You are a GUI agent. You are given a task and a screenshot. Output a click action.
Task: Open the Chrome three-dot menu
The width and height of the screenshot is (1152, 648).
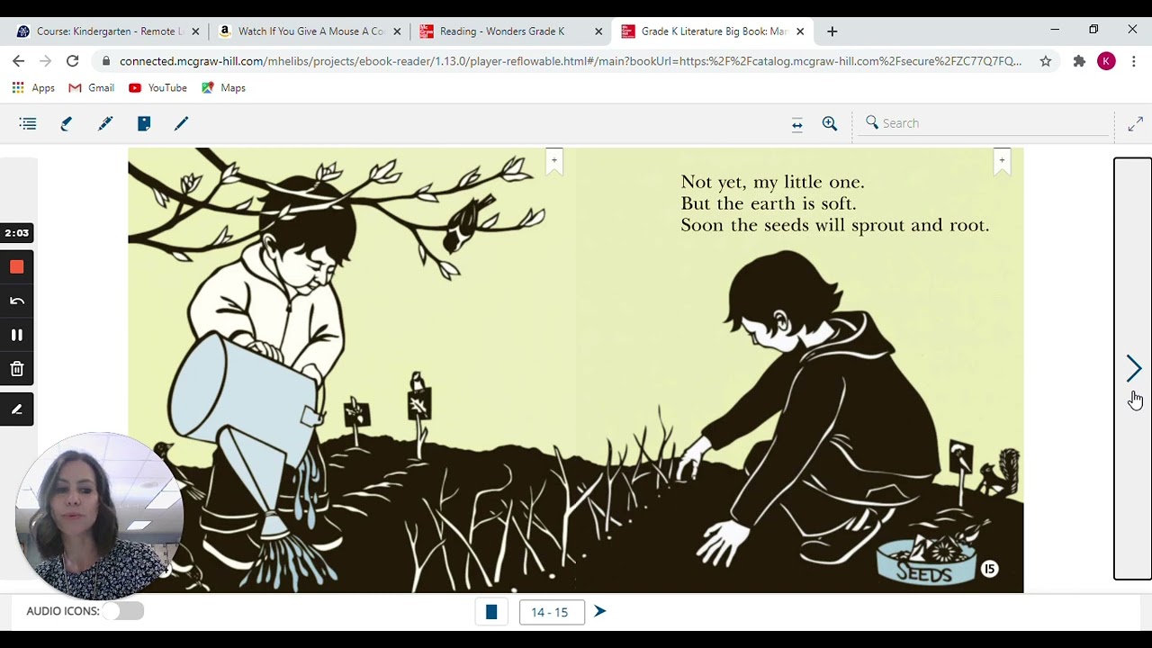[1134, 61]
